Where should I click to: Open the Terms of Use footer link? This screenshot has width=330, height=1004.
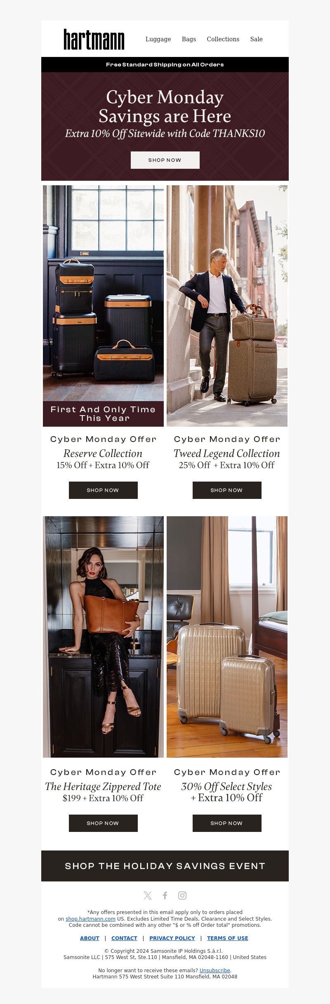228,938
